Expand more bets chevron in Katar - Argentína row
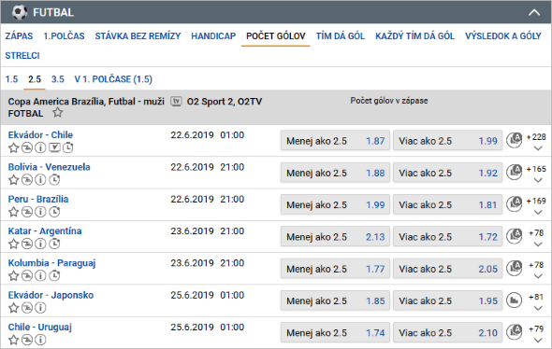 click(x=538, y=244)
